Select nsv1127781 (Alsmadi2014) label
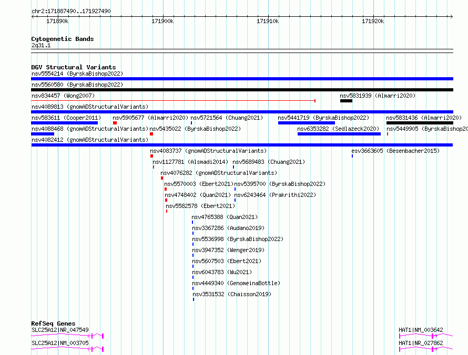Viewport: 468px width, 355px height. coord(190,162)
